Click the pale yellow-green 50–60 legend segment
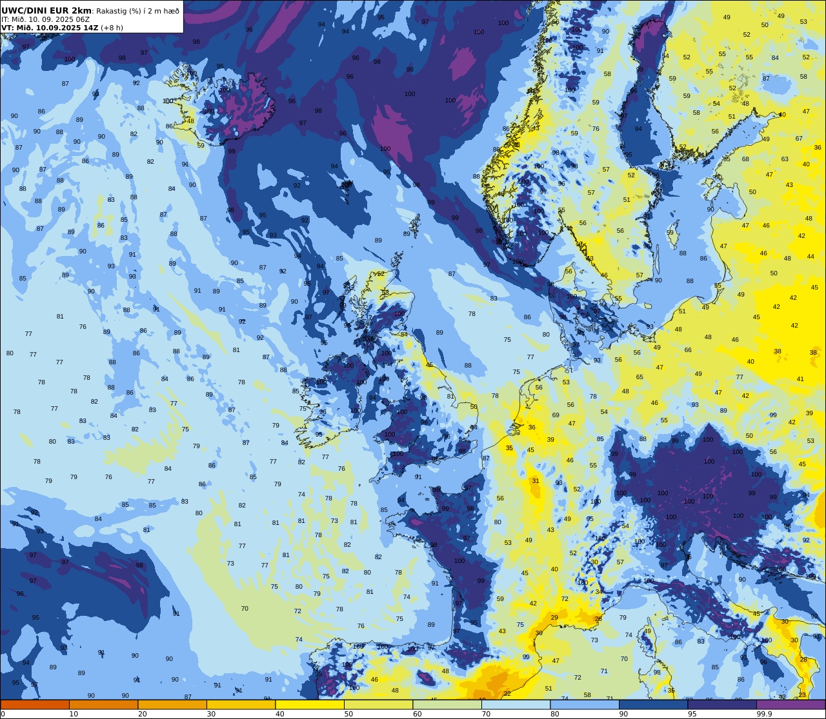 [x=378, y=705]
